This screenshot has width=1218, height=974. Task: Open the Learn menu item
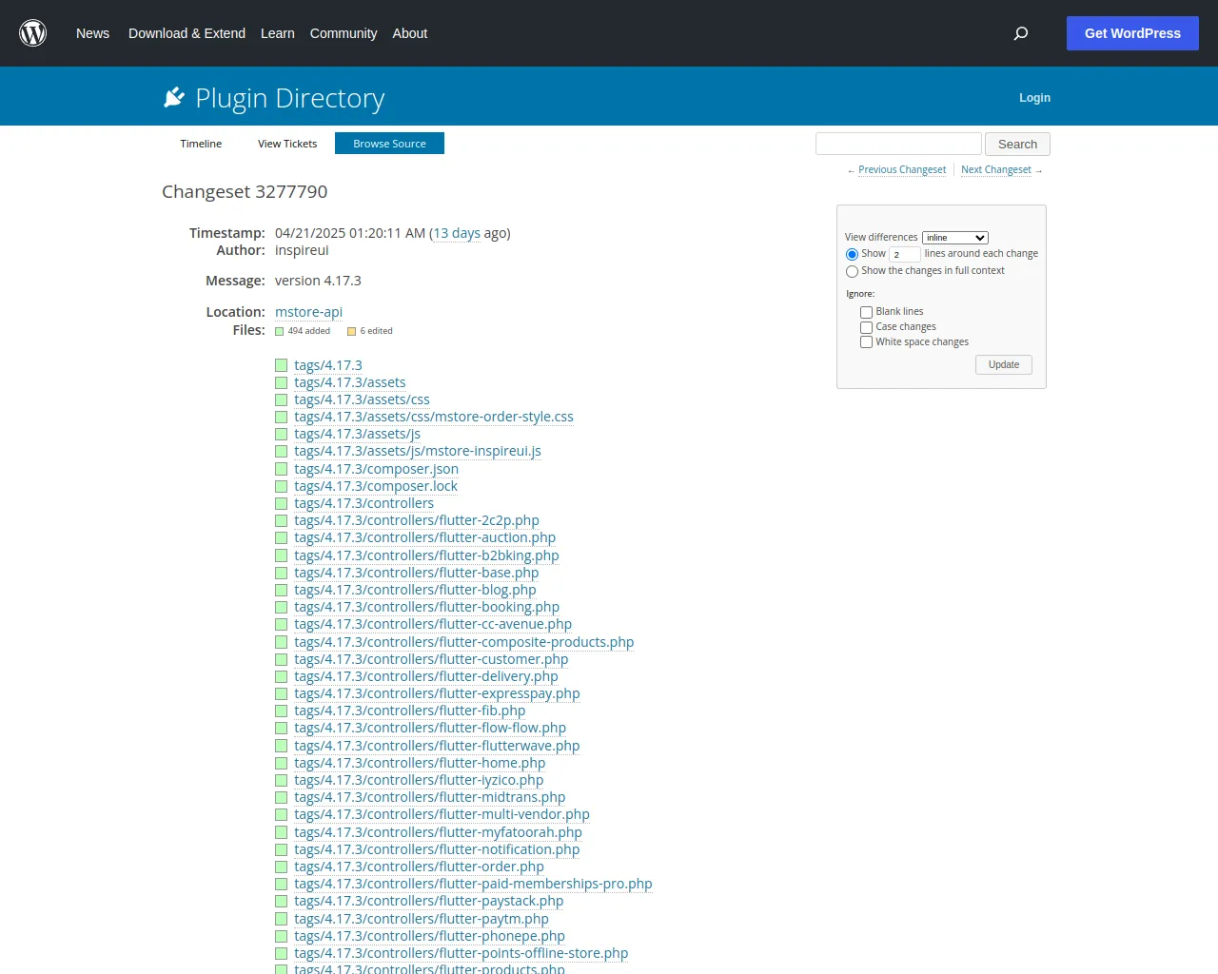pyautogui.click(x=278, y=33)
